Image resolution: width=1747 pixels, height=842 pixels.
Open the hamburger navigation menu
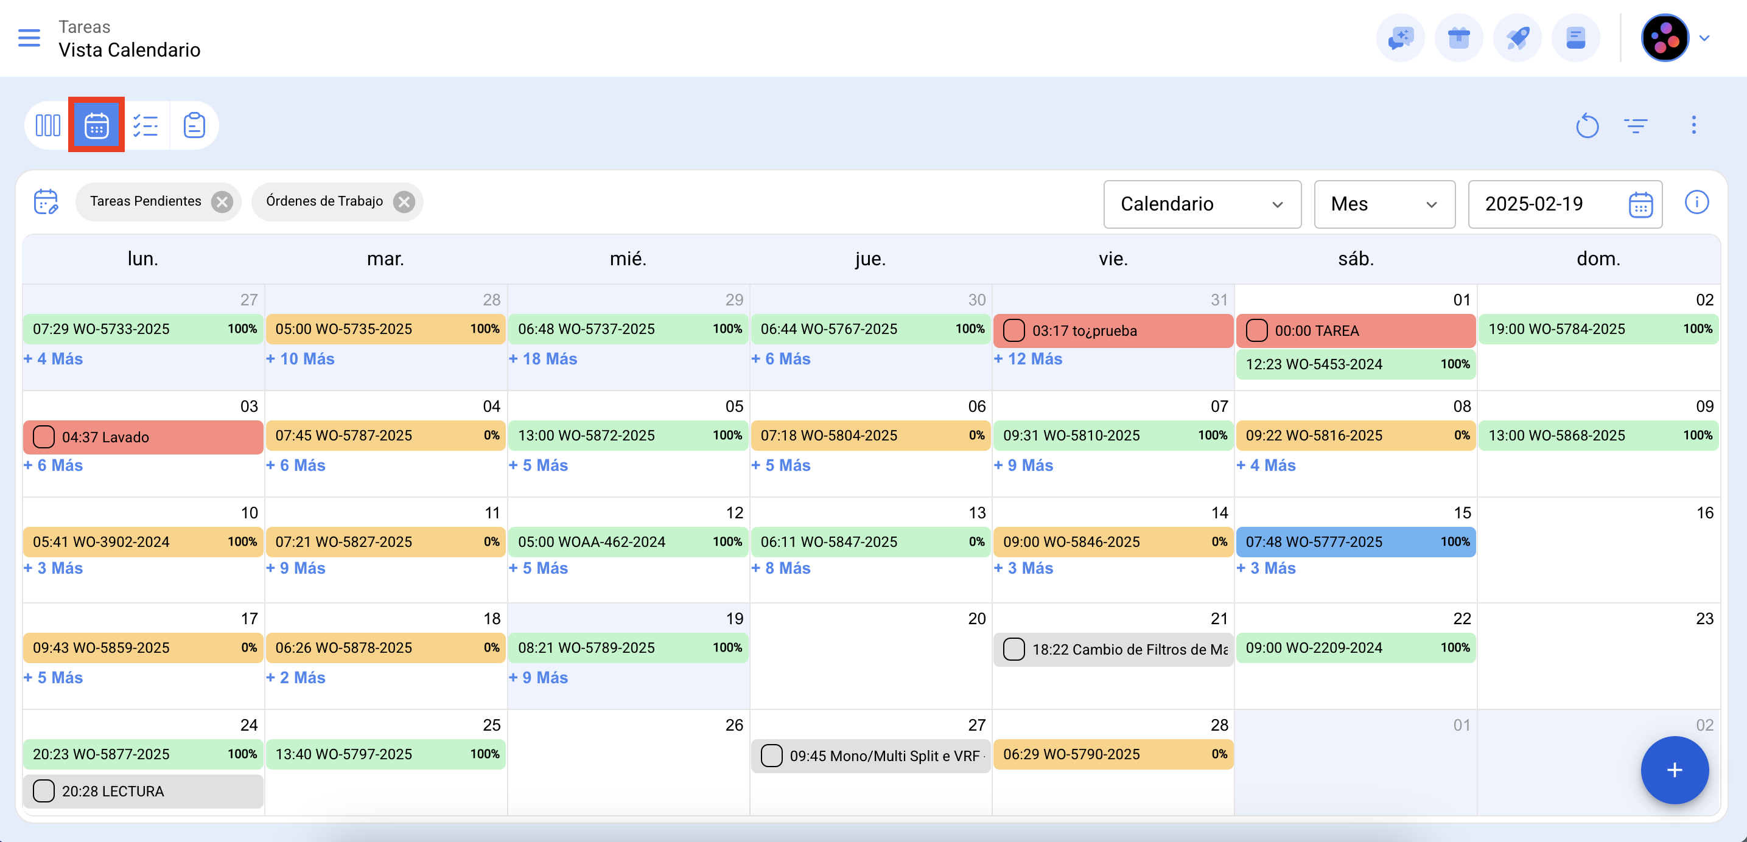[x=29, y=38]
